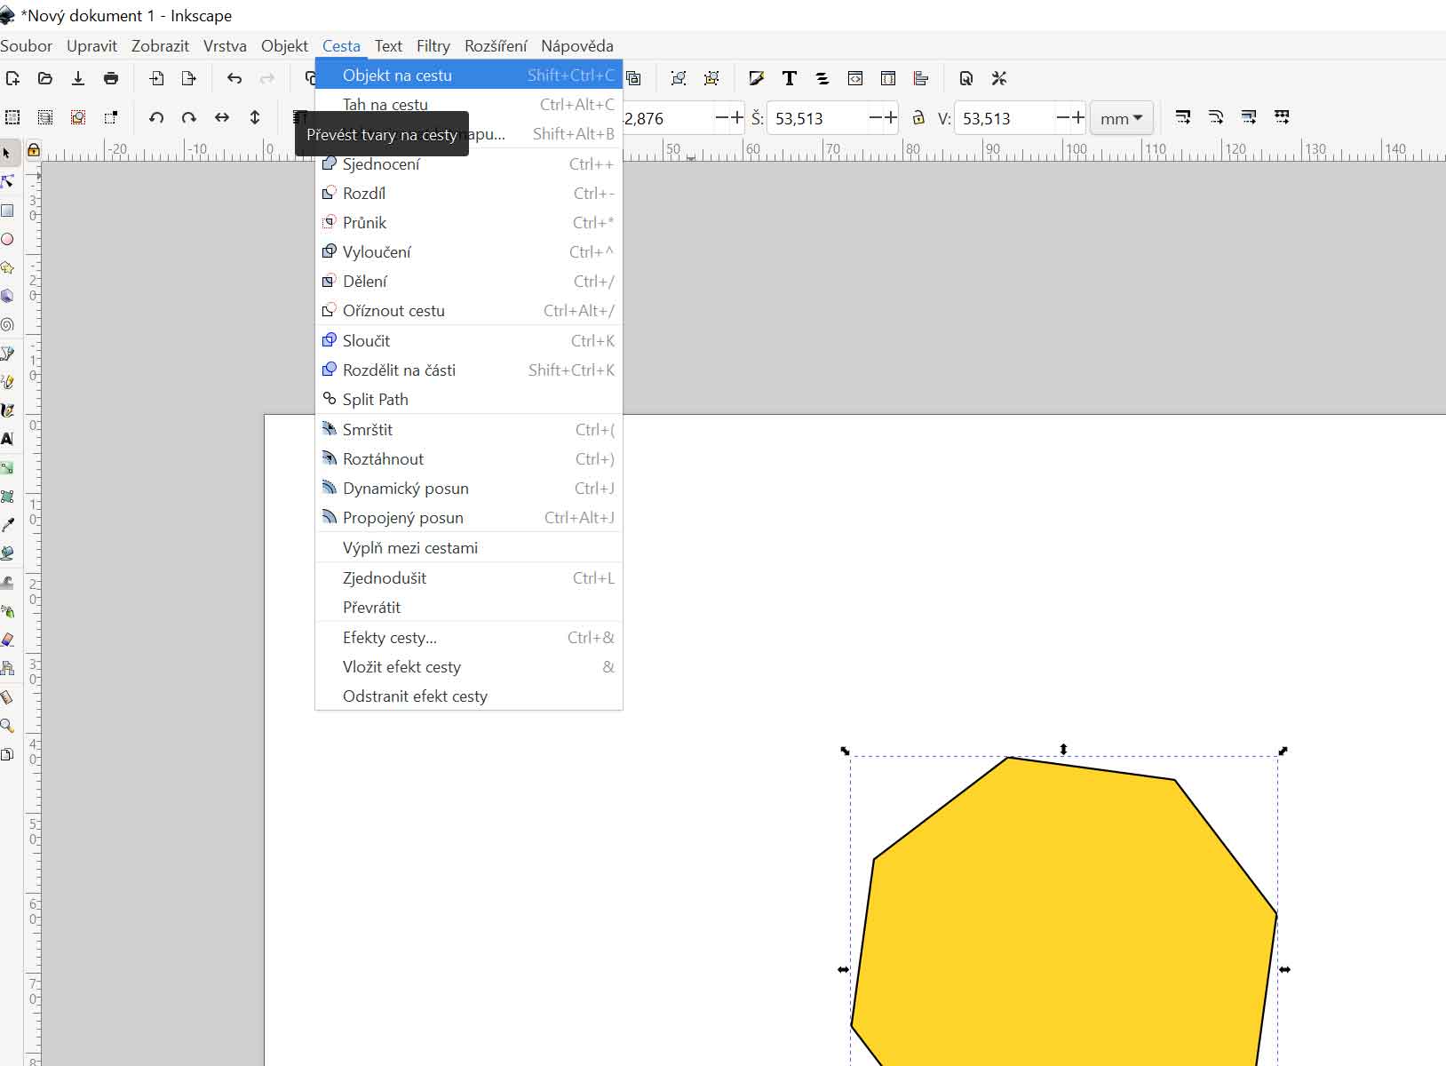Select the Spiral drawing tool

(8, 325)
